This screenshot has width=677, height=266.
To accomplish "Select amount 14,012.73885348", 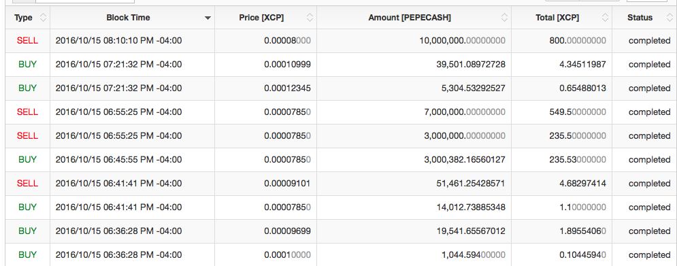I will (471, 207).
